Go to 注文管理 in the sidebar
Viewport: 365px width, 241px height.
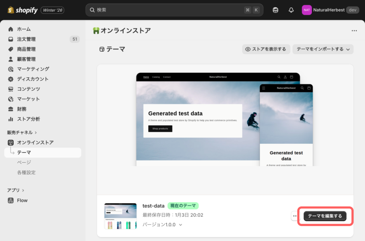pos(26,39)
